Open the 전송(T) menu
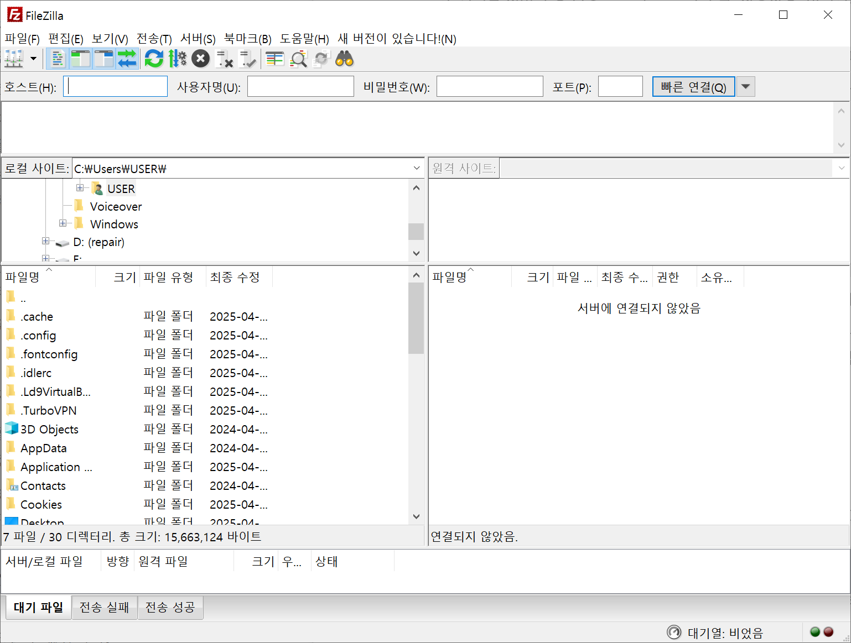This screenshot has width=851, height=643. point(154,39)
